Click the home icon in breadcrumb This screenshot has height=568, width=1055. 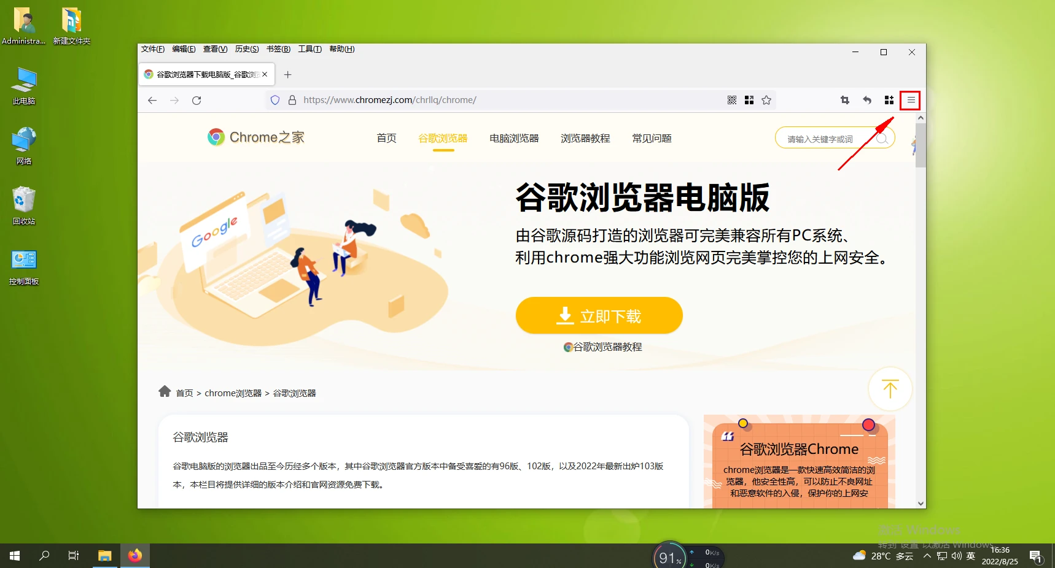165,391
